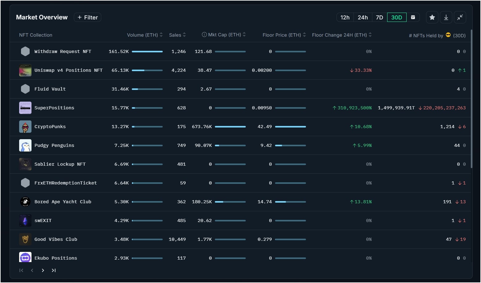Click Ekubo Positions name
The width and height of the screenshot is (481, 283).
click(56, 258)
